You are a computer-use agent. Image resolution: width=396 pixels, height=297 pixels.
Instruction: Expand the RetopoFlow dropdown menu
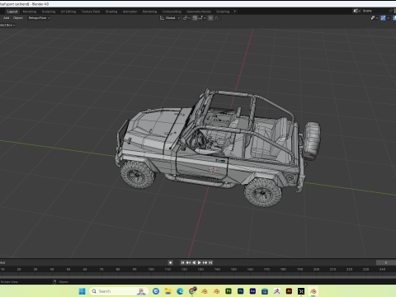click(40, 18)
